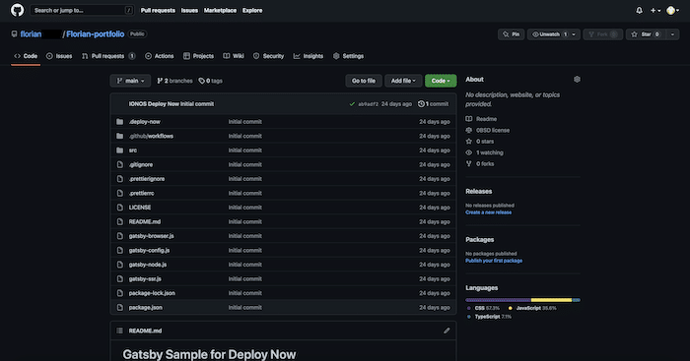The image size is (690, 361).
Task: Switch to the Wiki tab
Action: click(x=234, y=56)
